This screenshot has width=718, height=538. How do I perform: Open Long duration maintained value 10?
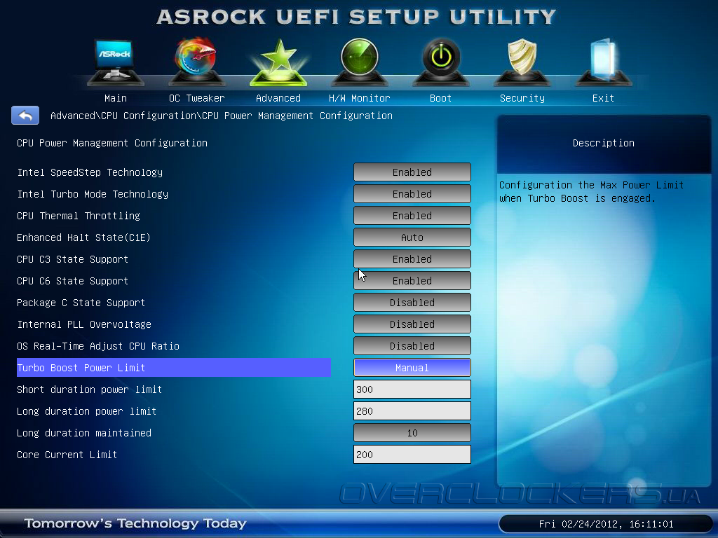point(412,433)
